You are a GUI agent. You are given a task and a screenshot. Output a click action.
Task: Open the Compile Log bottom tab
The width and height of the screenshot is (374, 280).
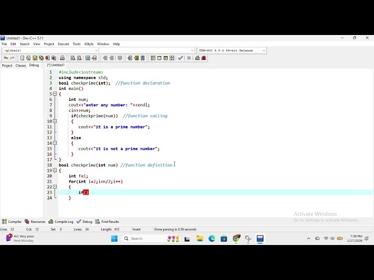tap(61, 222)
